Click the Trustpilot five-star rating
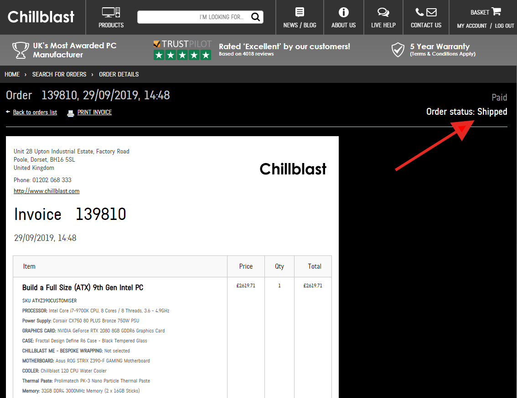 (182, 55)
